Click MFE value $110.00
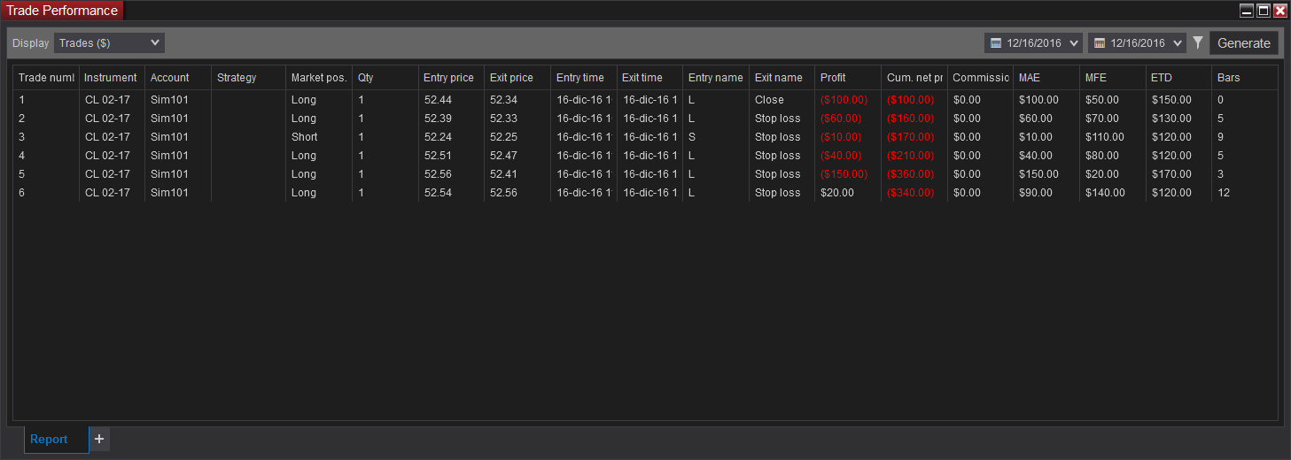The image size is (1291, 460). [x=1113, y=137]
